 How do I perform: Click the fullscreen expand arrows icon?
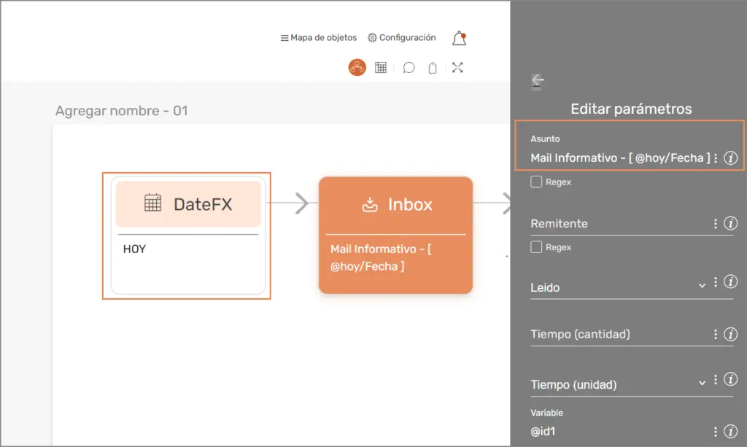pos(457,68)
